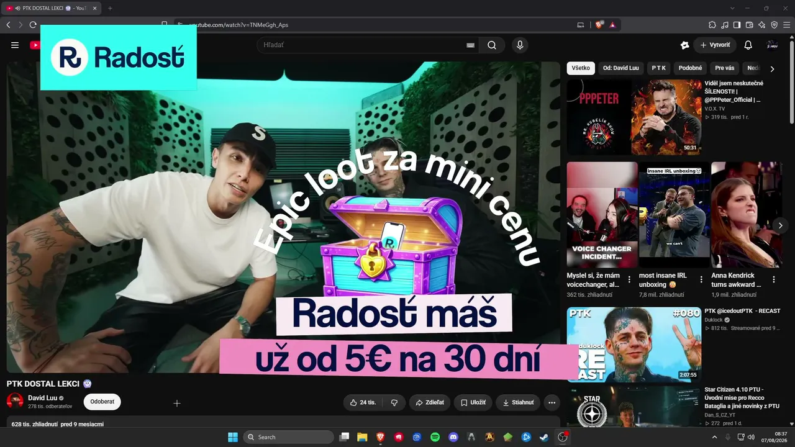This screenshot has height=447, width=795.
Task: Open Discord from the taskbar
Action: [x=453, y=437]
